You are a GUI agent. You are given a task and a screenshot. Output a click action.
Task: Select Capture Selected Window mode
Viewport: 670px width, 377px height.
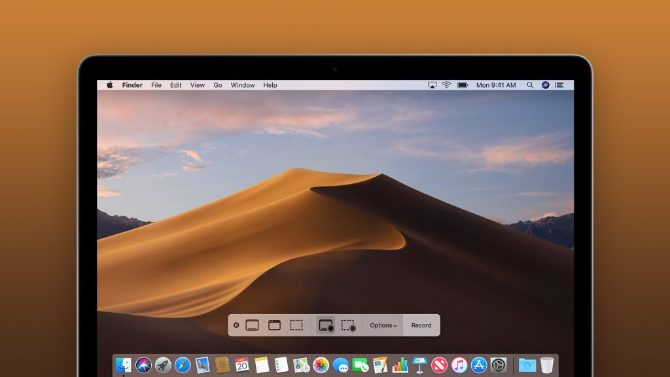(x=274, y=325)
